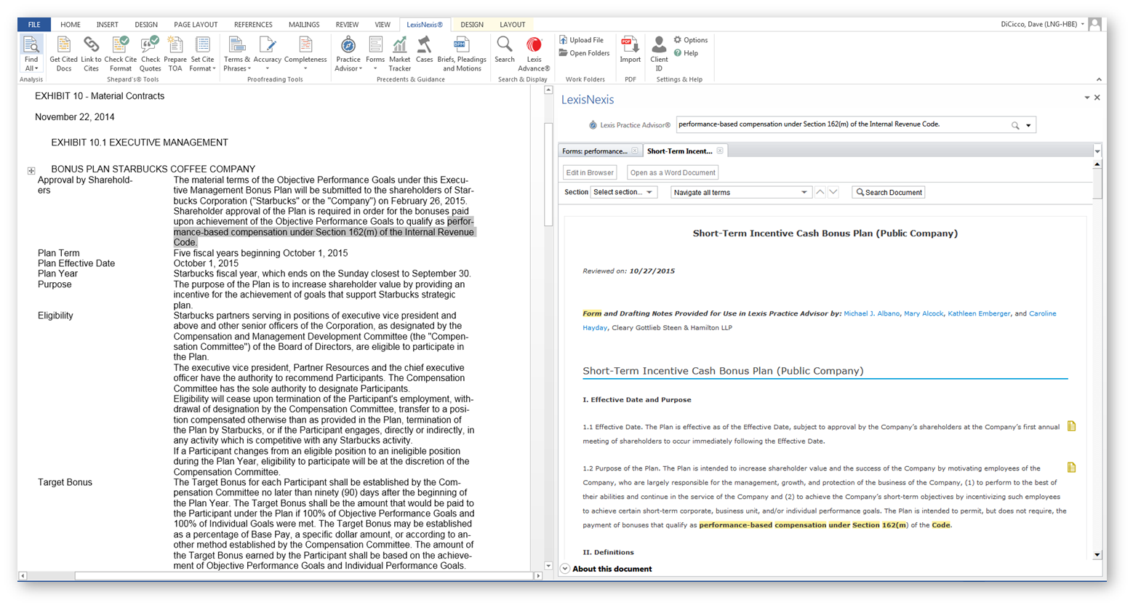The height and width of the screenshot is (608, 1133).
Task: Click the Search Document button
Action: tap(889, 192)
